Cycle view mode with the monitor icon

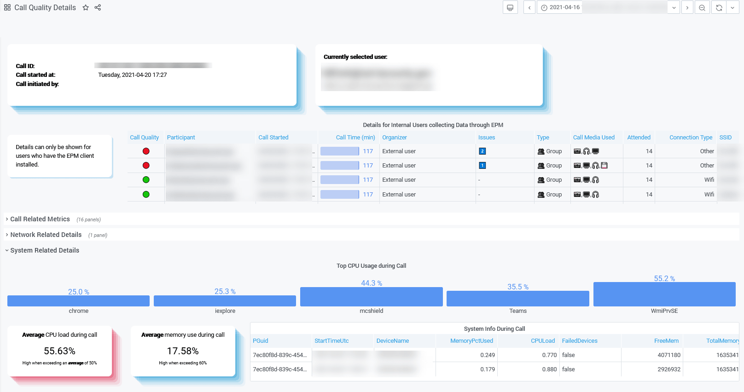point(510,8)
